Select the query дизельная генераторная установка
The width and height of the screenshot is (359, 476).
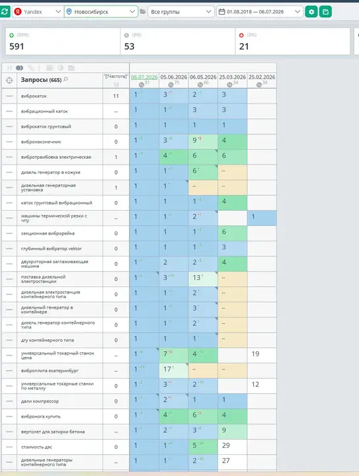48,188
